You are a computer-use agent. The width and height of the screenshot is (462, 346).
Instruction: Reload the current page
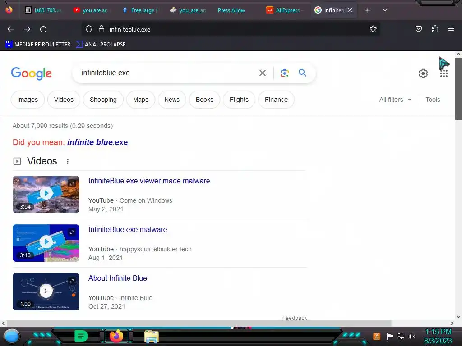click(x=43, y=29)
